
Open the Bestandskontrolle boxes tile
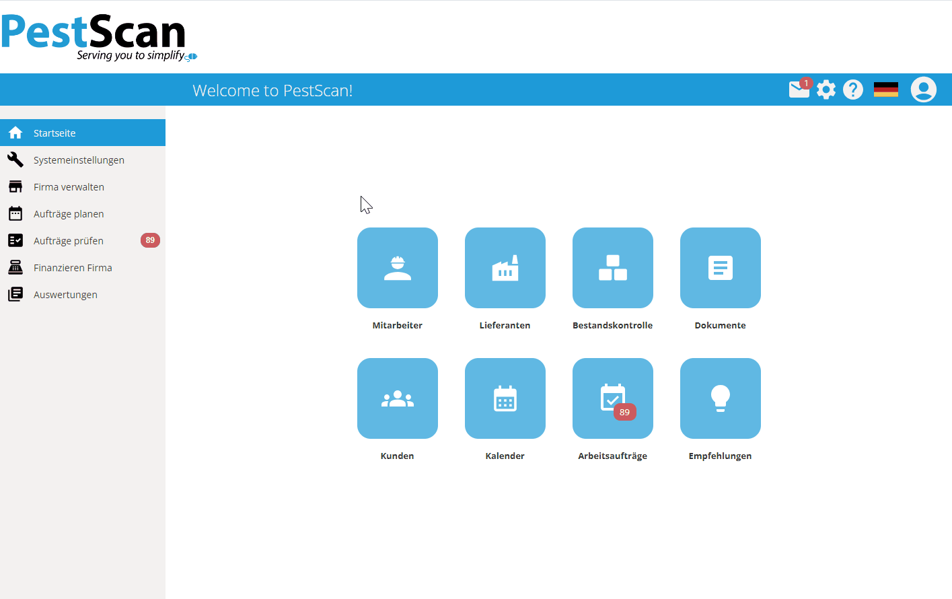coord(613,268)
